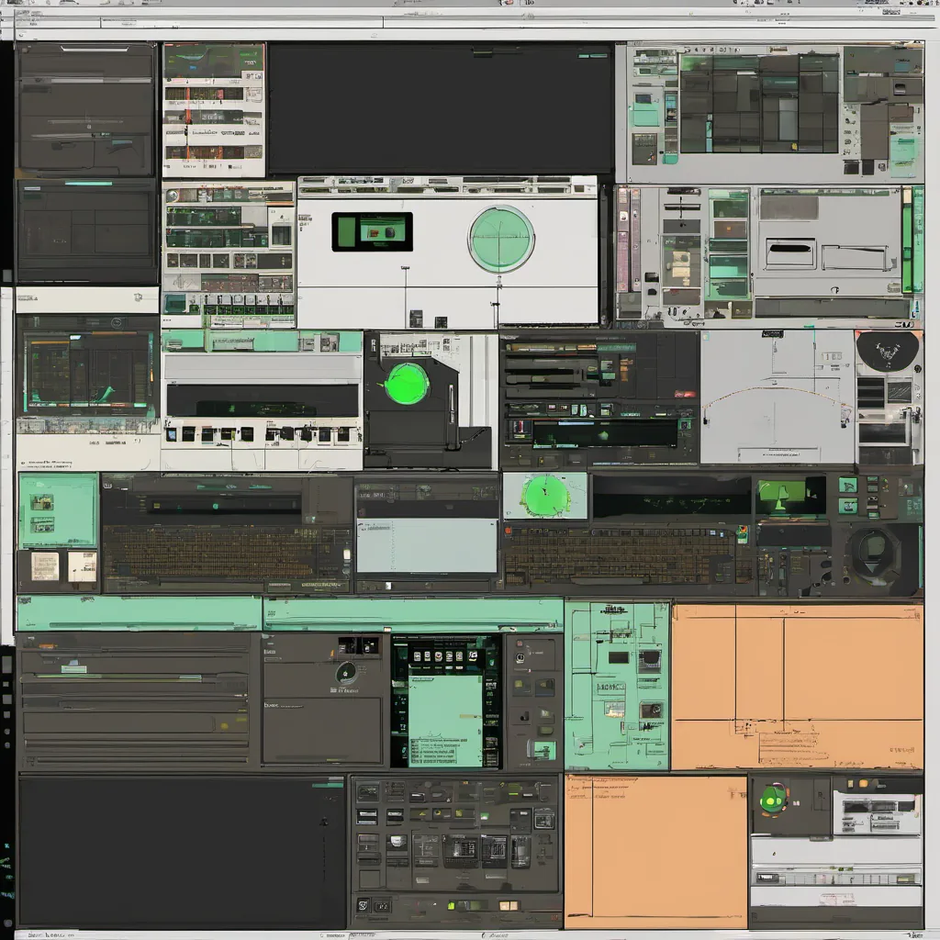The width and height of the screenshot is (940, 940).
Task: Click the slot-shaped drawer in the gray panel
Action: coord(789,253)
